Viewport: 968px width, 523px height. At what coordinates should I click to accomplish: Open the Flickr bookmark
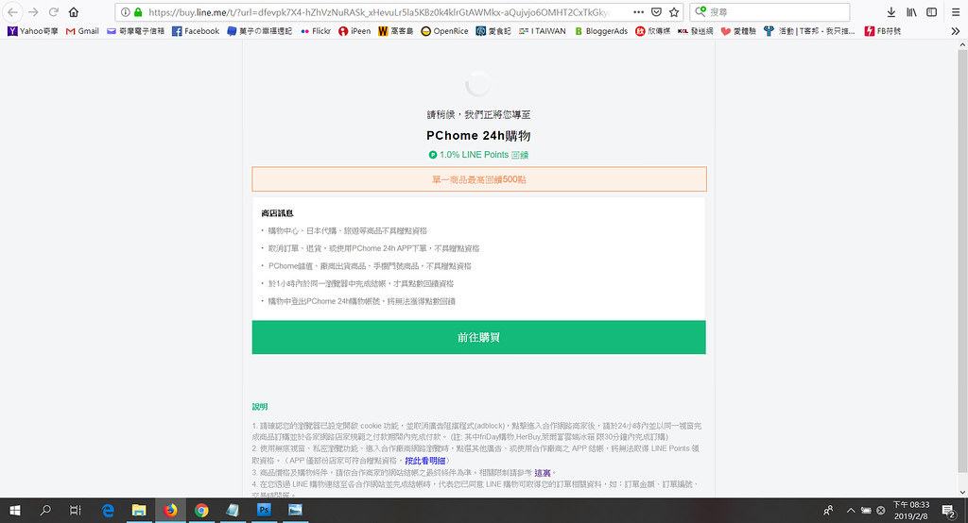pyautogui.click(x=316, y=31)
